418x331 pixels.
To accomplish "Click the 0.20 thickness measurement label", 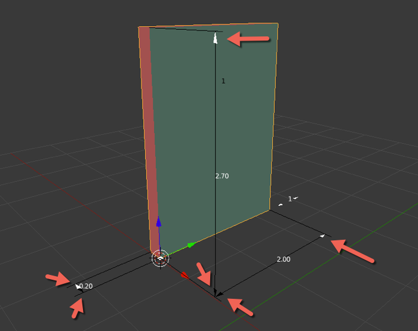I will click(86, 286).
